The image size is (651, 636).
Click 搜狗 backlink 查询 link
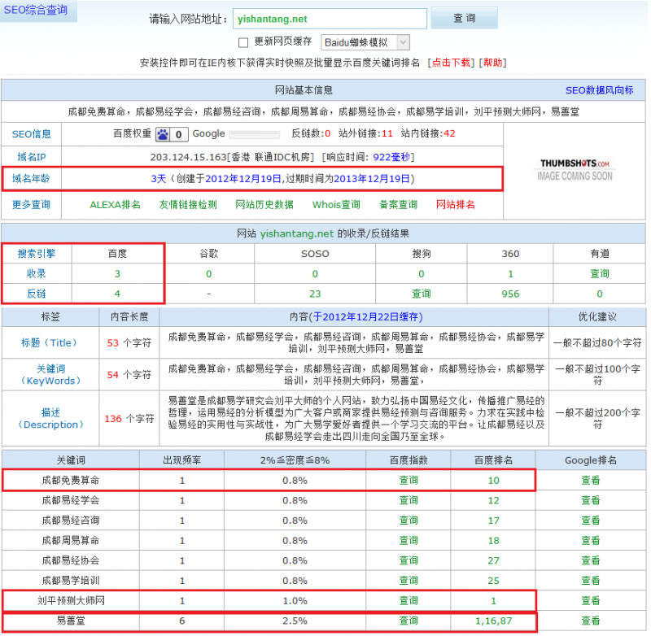(422, 294)
